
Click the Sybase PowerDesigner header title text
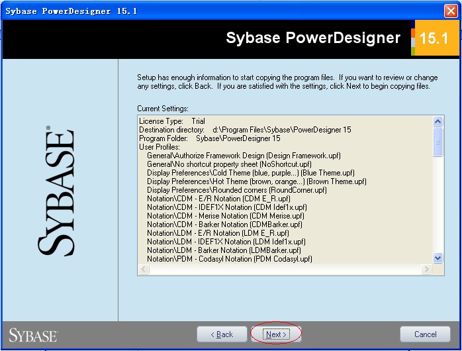point(313,38)
